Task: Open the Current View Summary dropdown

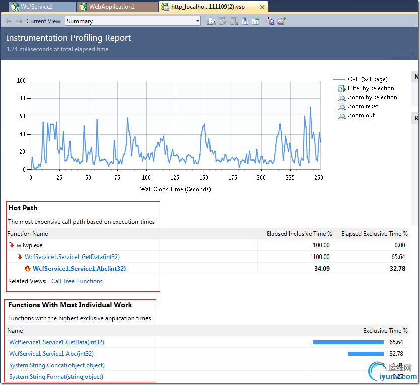Action: pos(133,21)
